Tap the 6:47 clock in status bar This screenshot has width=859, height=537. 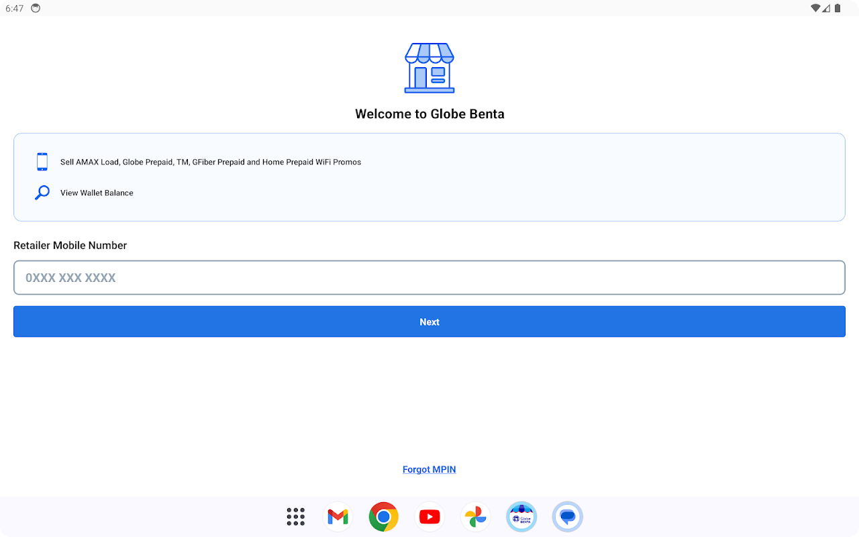[x=14, y=8]
